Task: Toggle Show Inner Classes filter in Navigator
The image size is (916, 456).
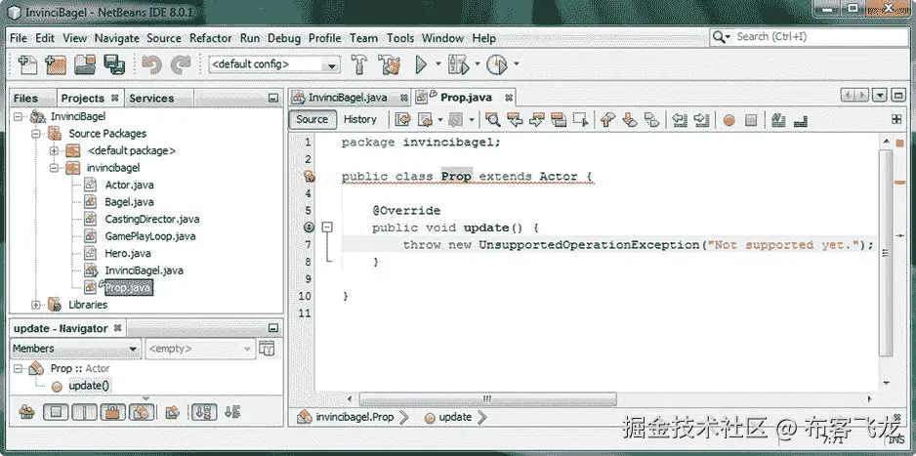Action: click(x=142, y=412)
